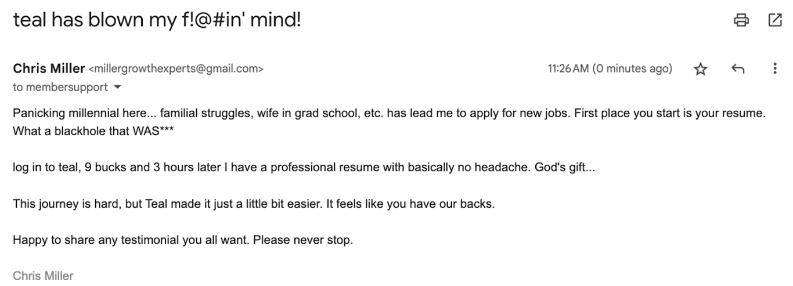Screen dimensions: 793x286
Task: Open the three-dot More options menu
Action: pos(774,69)
